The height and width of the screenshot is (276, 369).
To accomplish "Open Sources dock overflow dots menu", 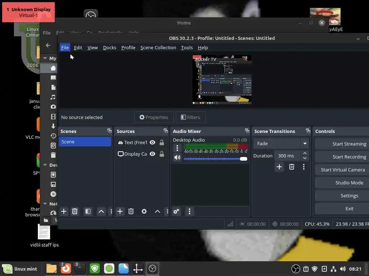I will pos(168,211).
